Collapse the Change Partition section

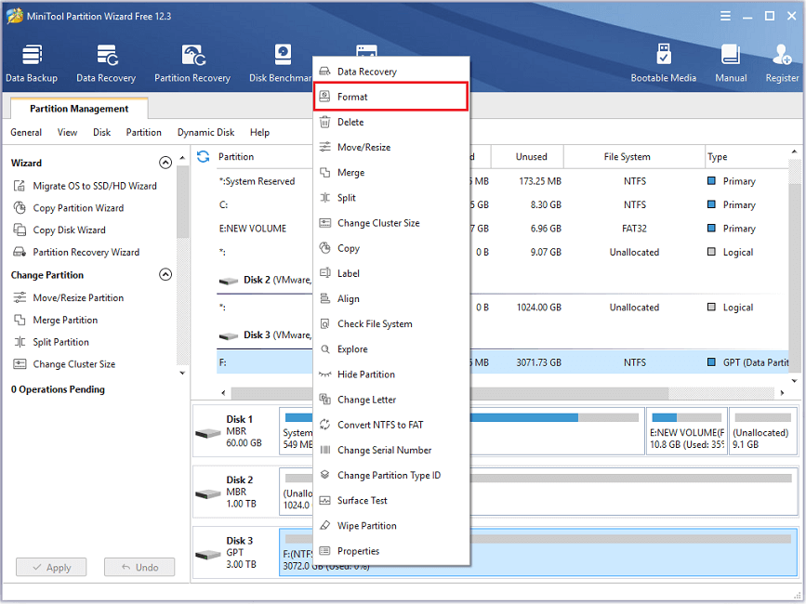point(165,275)
